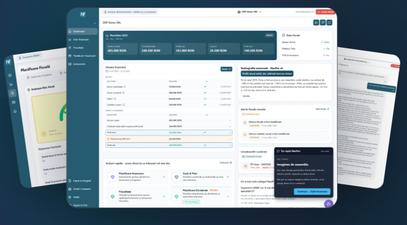Expand the AI analysis with Extinde

(x=246, y=96)
